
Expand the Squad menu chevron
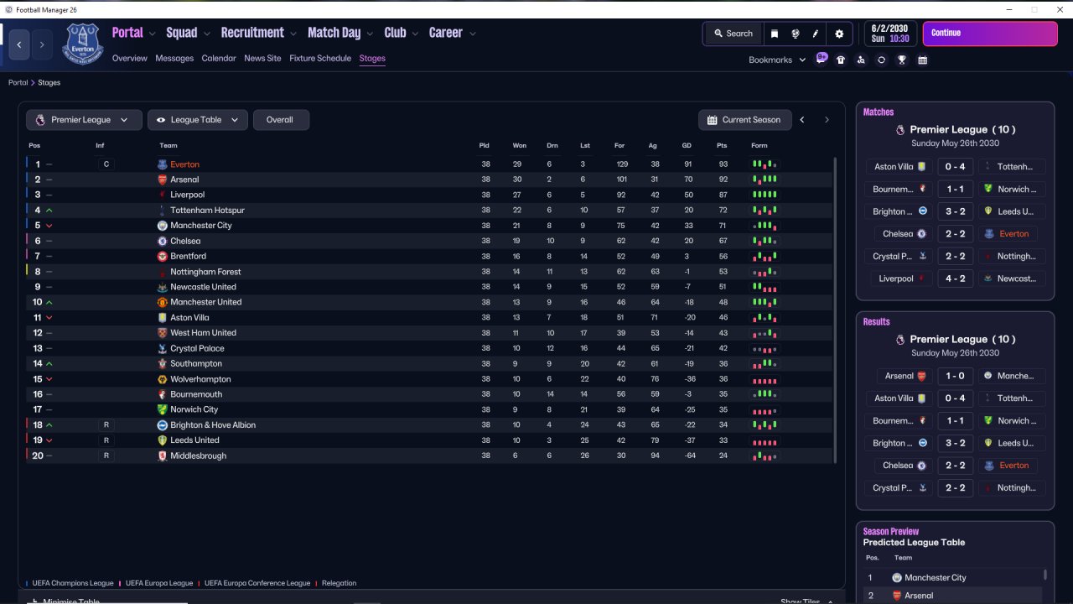point(206,34)
